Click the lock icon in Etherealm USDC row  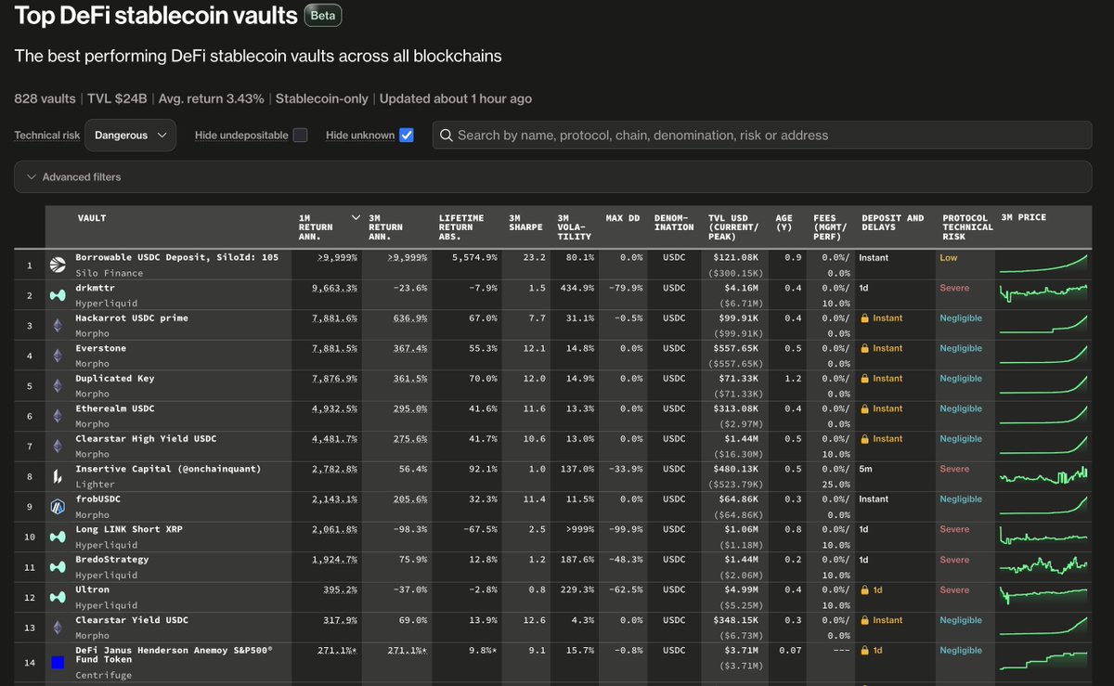(864, 408)
